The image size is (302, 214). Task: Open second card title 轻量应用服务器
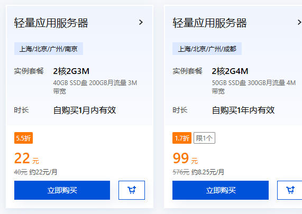pos(209,23)
